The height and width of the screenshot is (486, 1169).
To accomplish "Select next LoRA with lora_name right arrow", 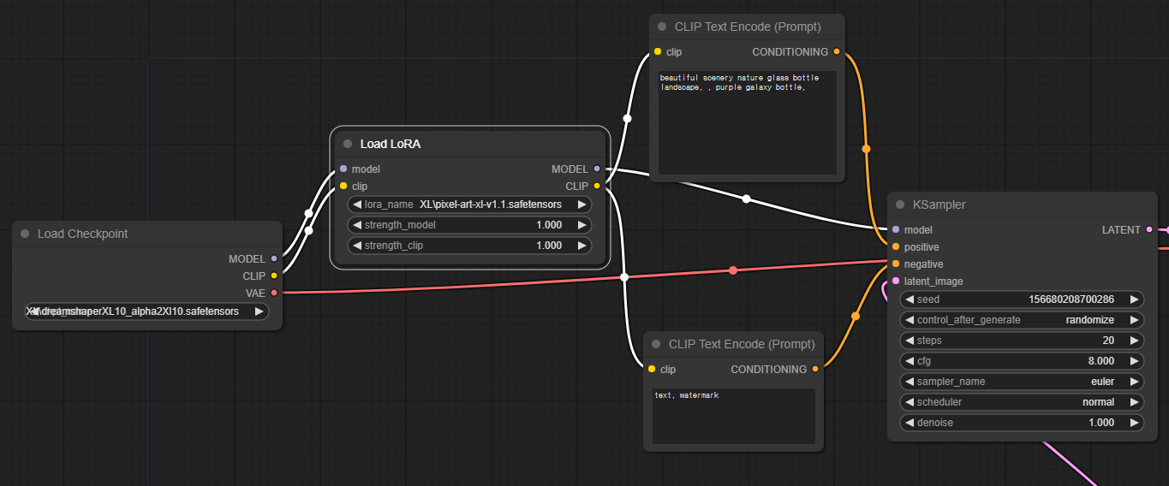I will [x=582, y=204].
